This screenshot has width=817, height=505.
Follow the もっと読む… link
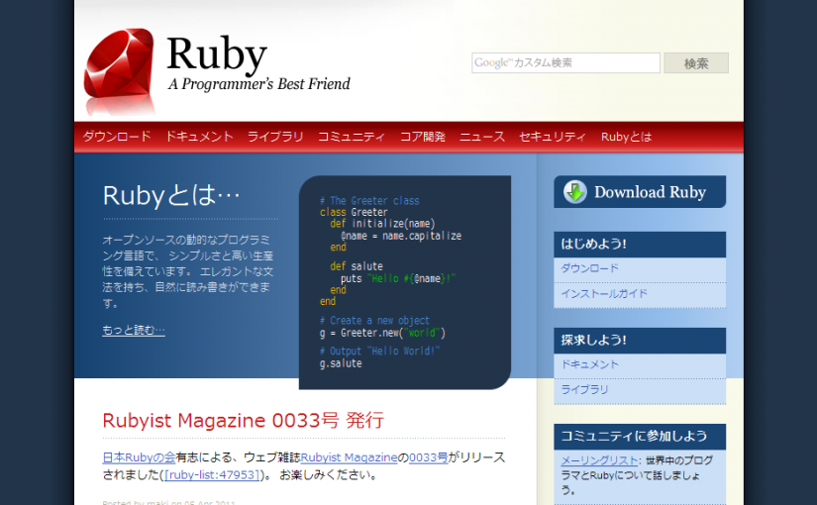coord(134,330)
